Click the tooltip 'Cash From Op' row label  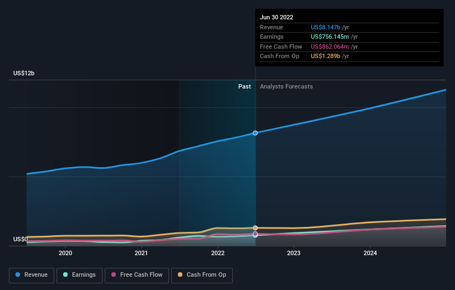[x=279, y=56]
